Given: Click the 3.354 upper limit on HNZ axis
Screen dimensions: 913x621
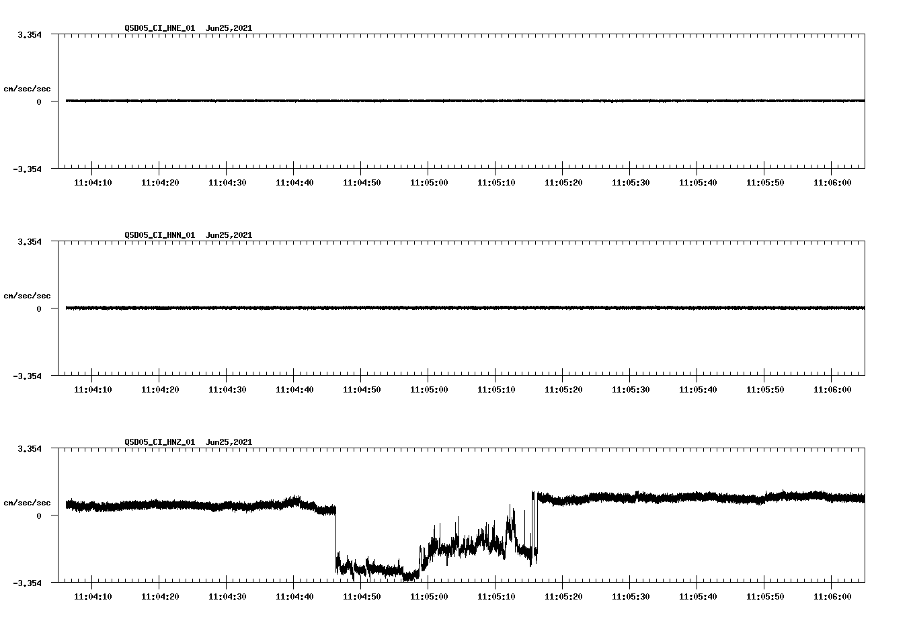Looking at the screenshot, I should pyautogui.click(x=30, y=448).
